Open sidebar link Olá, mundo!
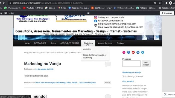 (128, 81)
